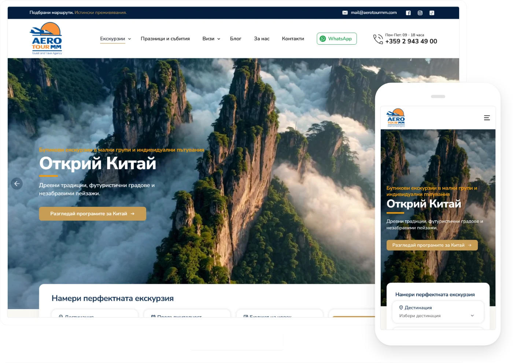Open the Facebook page icon

pos(408,13)
